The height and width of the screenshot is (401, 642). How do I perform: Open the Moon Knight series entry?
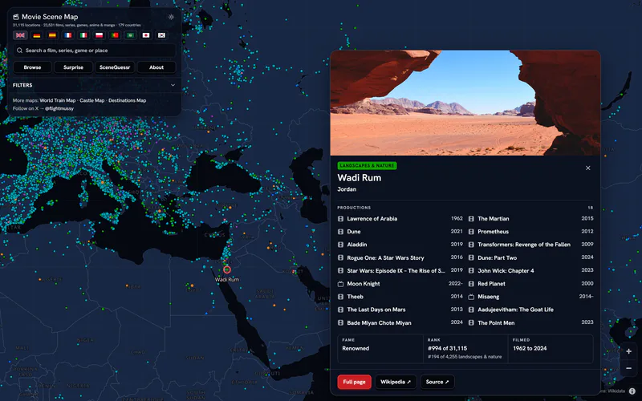(x=400, y=284)
